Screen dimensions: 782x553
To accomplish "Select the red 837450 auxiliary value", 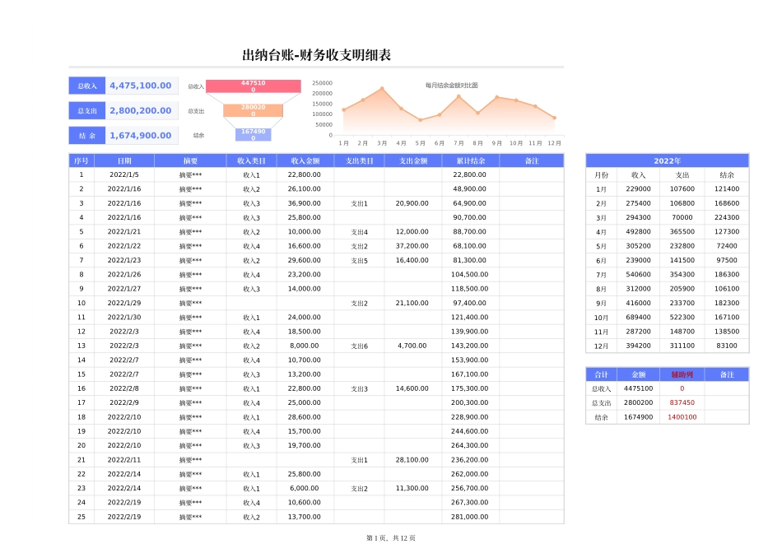I will [681, 402].
